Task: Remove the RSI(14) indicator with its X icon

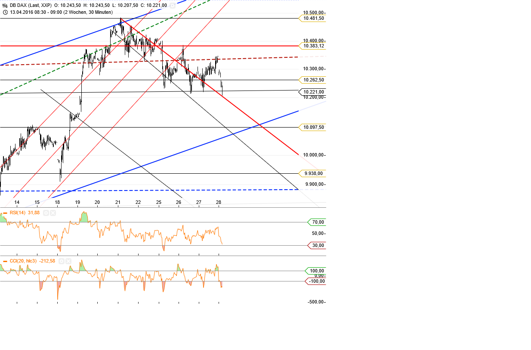Action: pos(53,212)
